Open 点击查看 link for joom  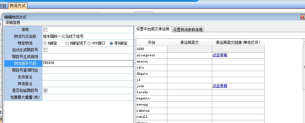click(220, 86)
